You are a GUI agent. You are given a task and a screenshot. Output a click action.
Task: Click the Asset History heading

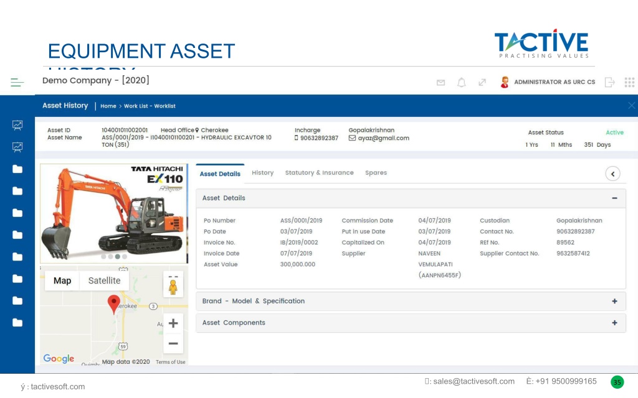click(65, 106)
